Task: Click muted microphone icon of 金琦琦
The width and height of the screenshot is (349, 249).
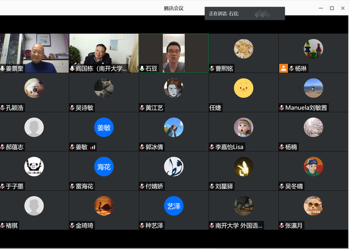Action: 73,225
